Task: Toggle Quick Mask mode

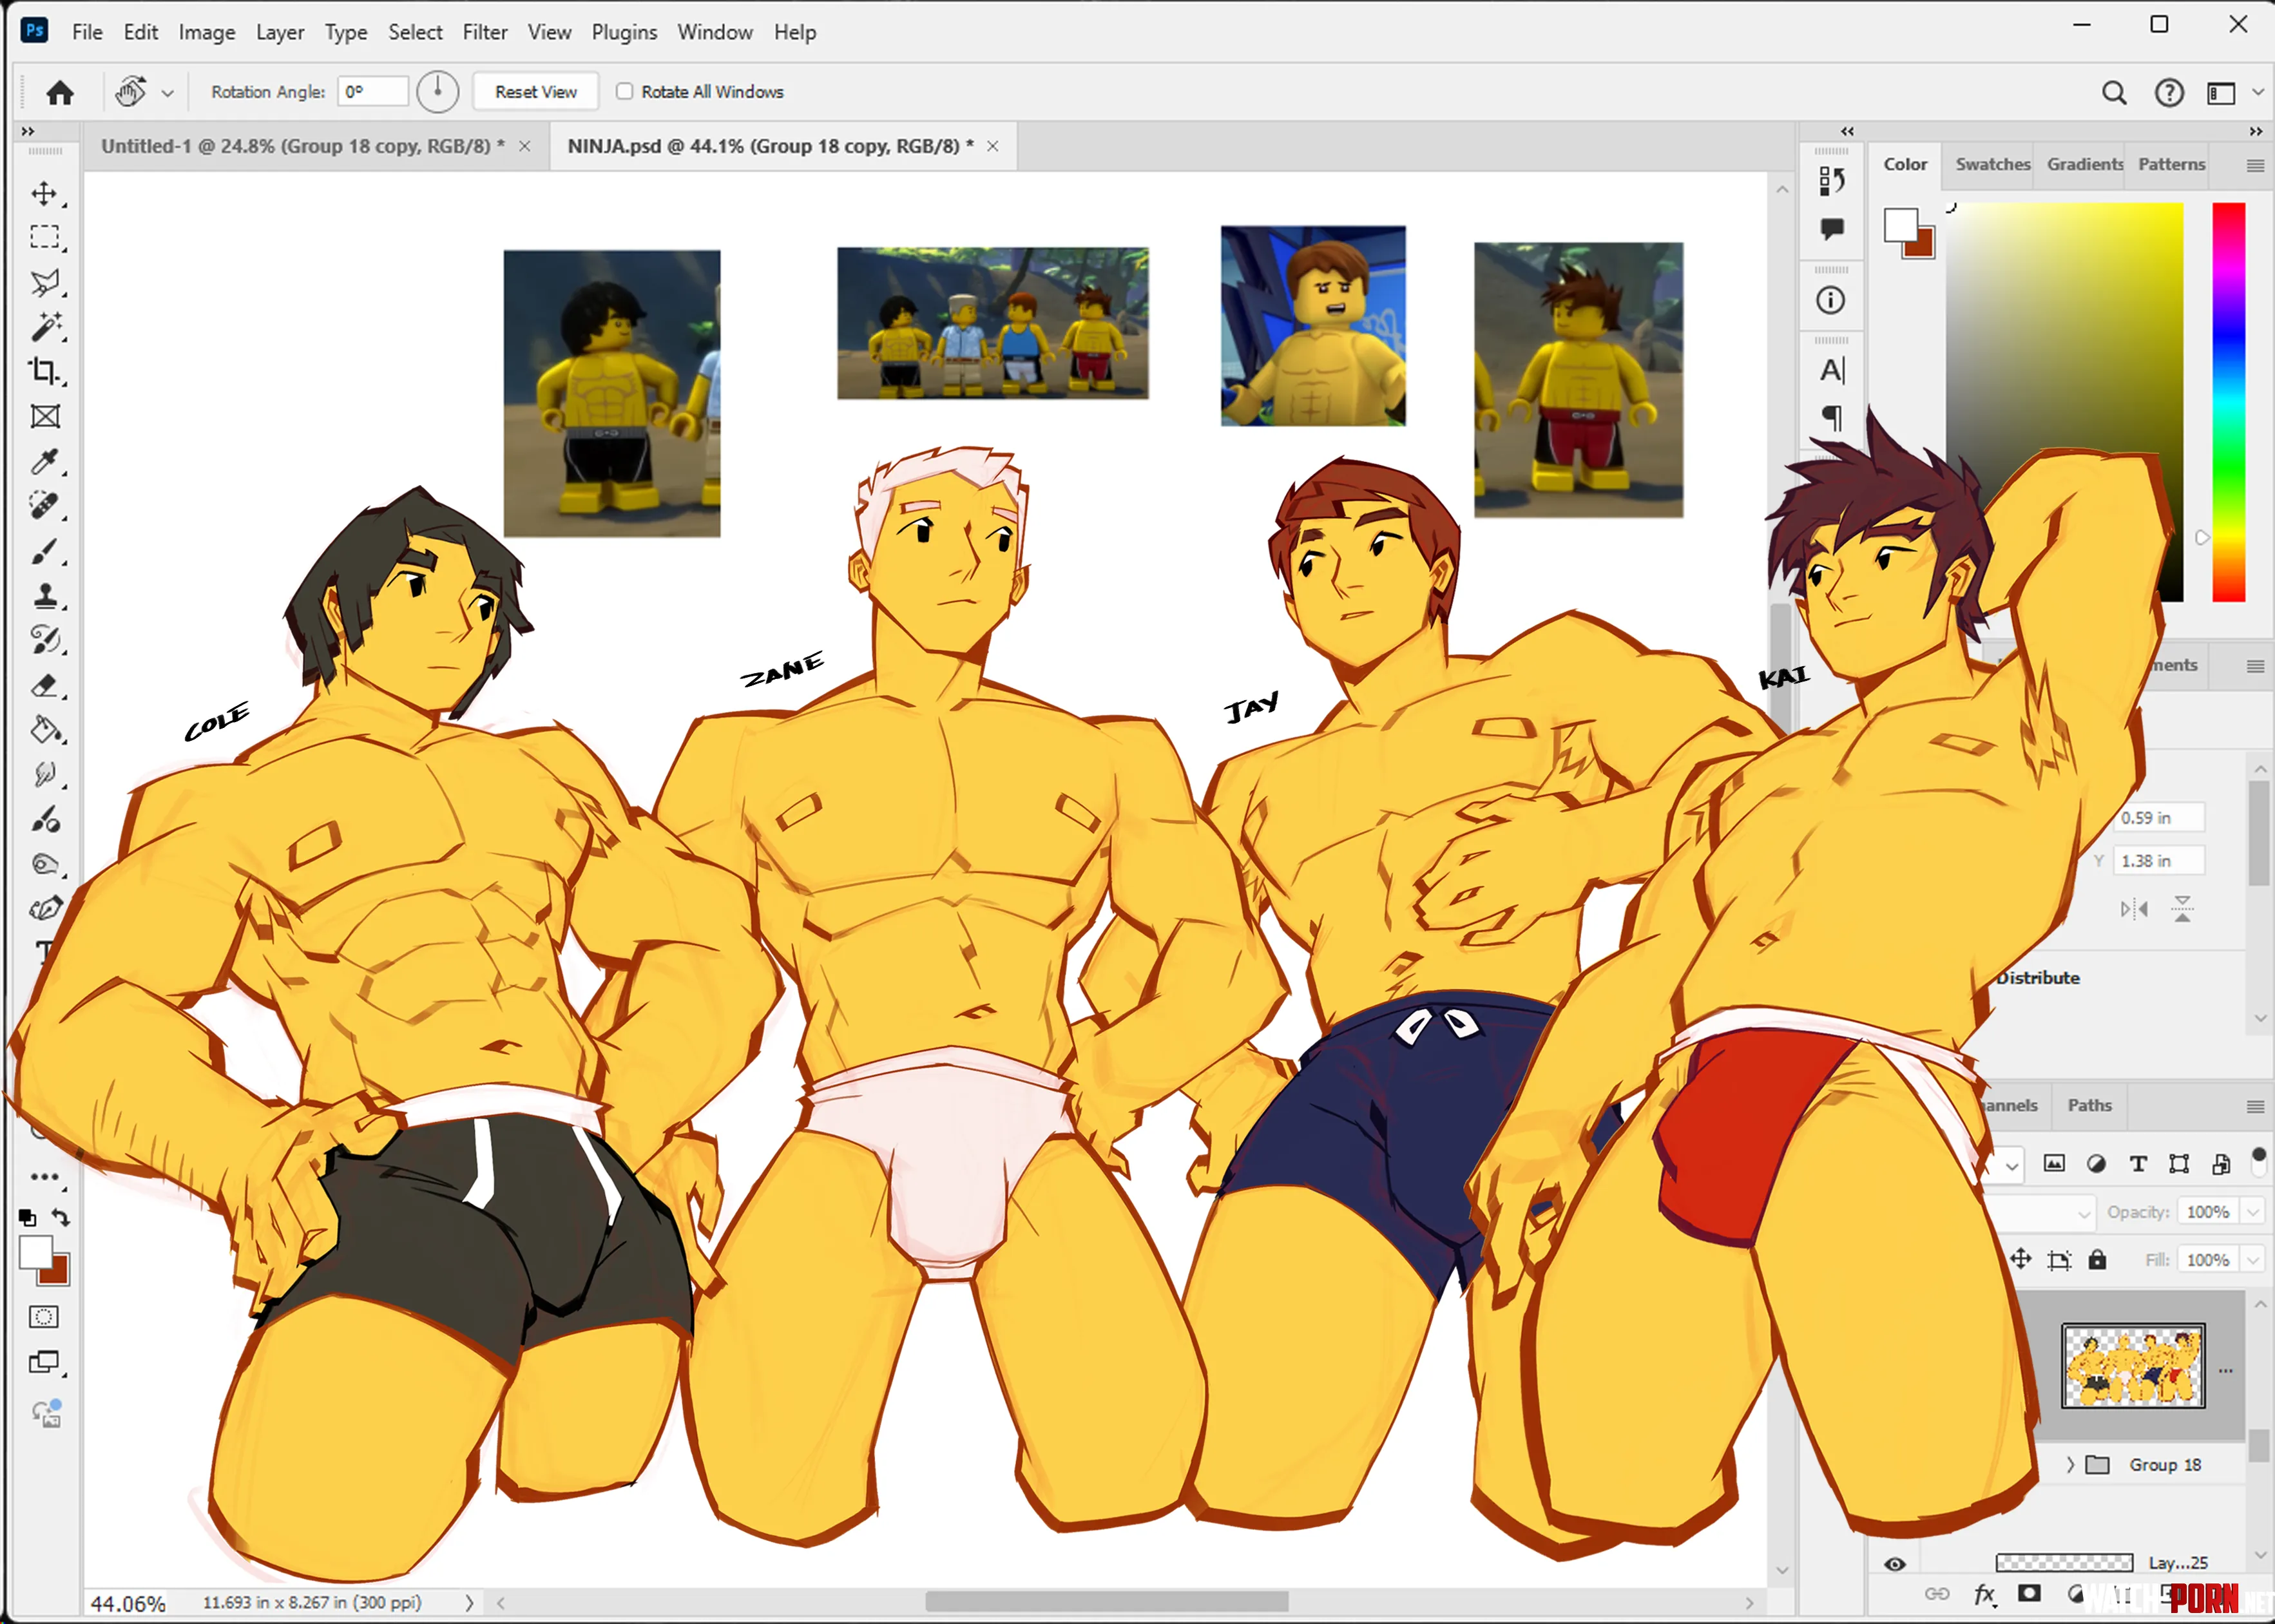Action: (x=44, y=1317)
